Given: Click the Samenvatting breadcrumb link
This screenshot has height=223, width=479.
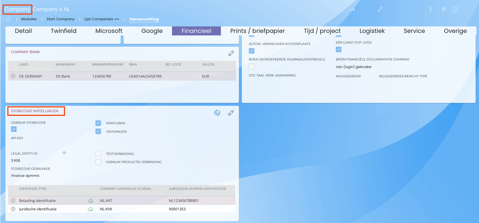Looking at the screenshot, I should [x=144, y=19].
